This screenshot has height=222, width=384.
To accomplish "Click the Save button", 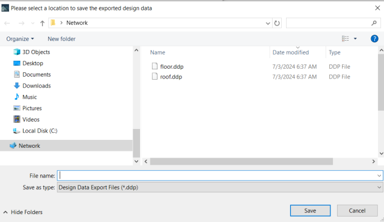I will coord(310,210).
